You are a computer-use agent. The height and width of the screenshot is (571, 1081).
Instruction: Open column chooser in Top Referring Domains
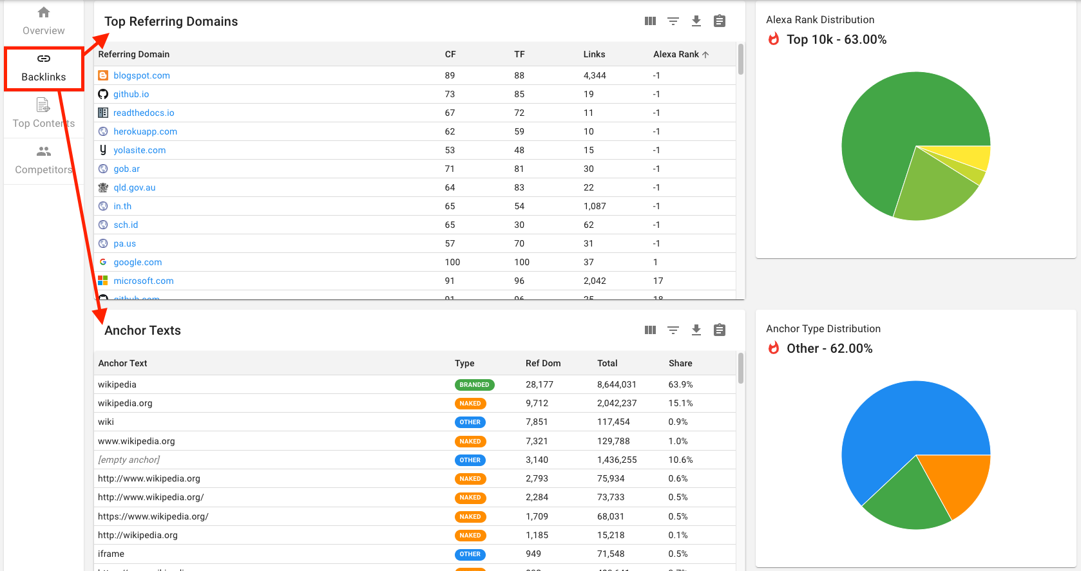coord(650,21)
